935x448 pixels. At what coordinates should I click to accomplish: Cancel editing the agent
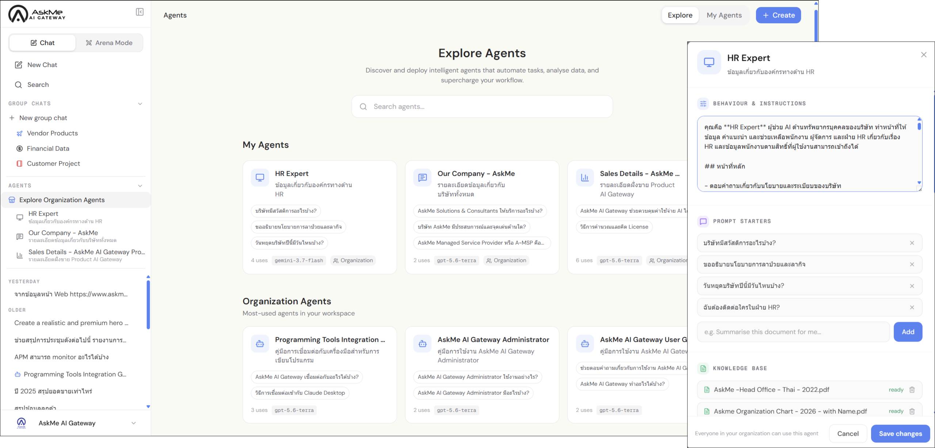pyautogui.click(x=848, y=433)
